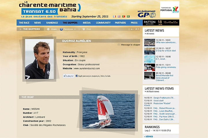Open 'Radoslaw "Radek"' flash news
The image size is (208, 138).
[x=162, y=103]
